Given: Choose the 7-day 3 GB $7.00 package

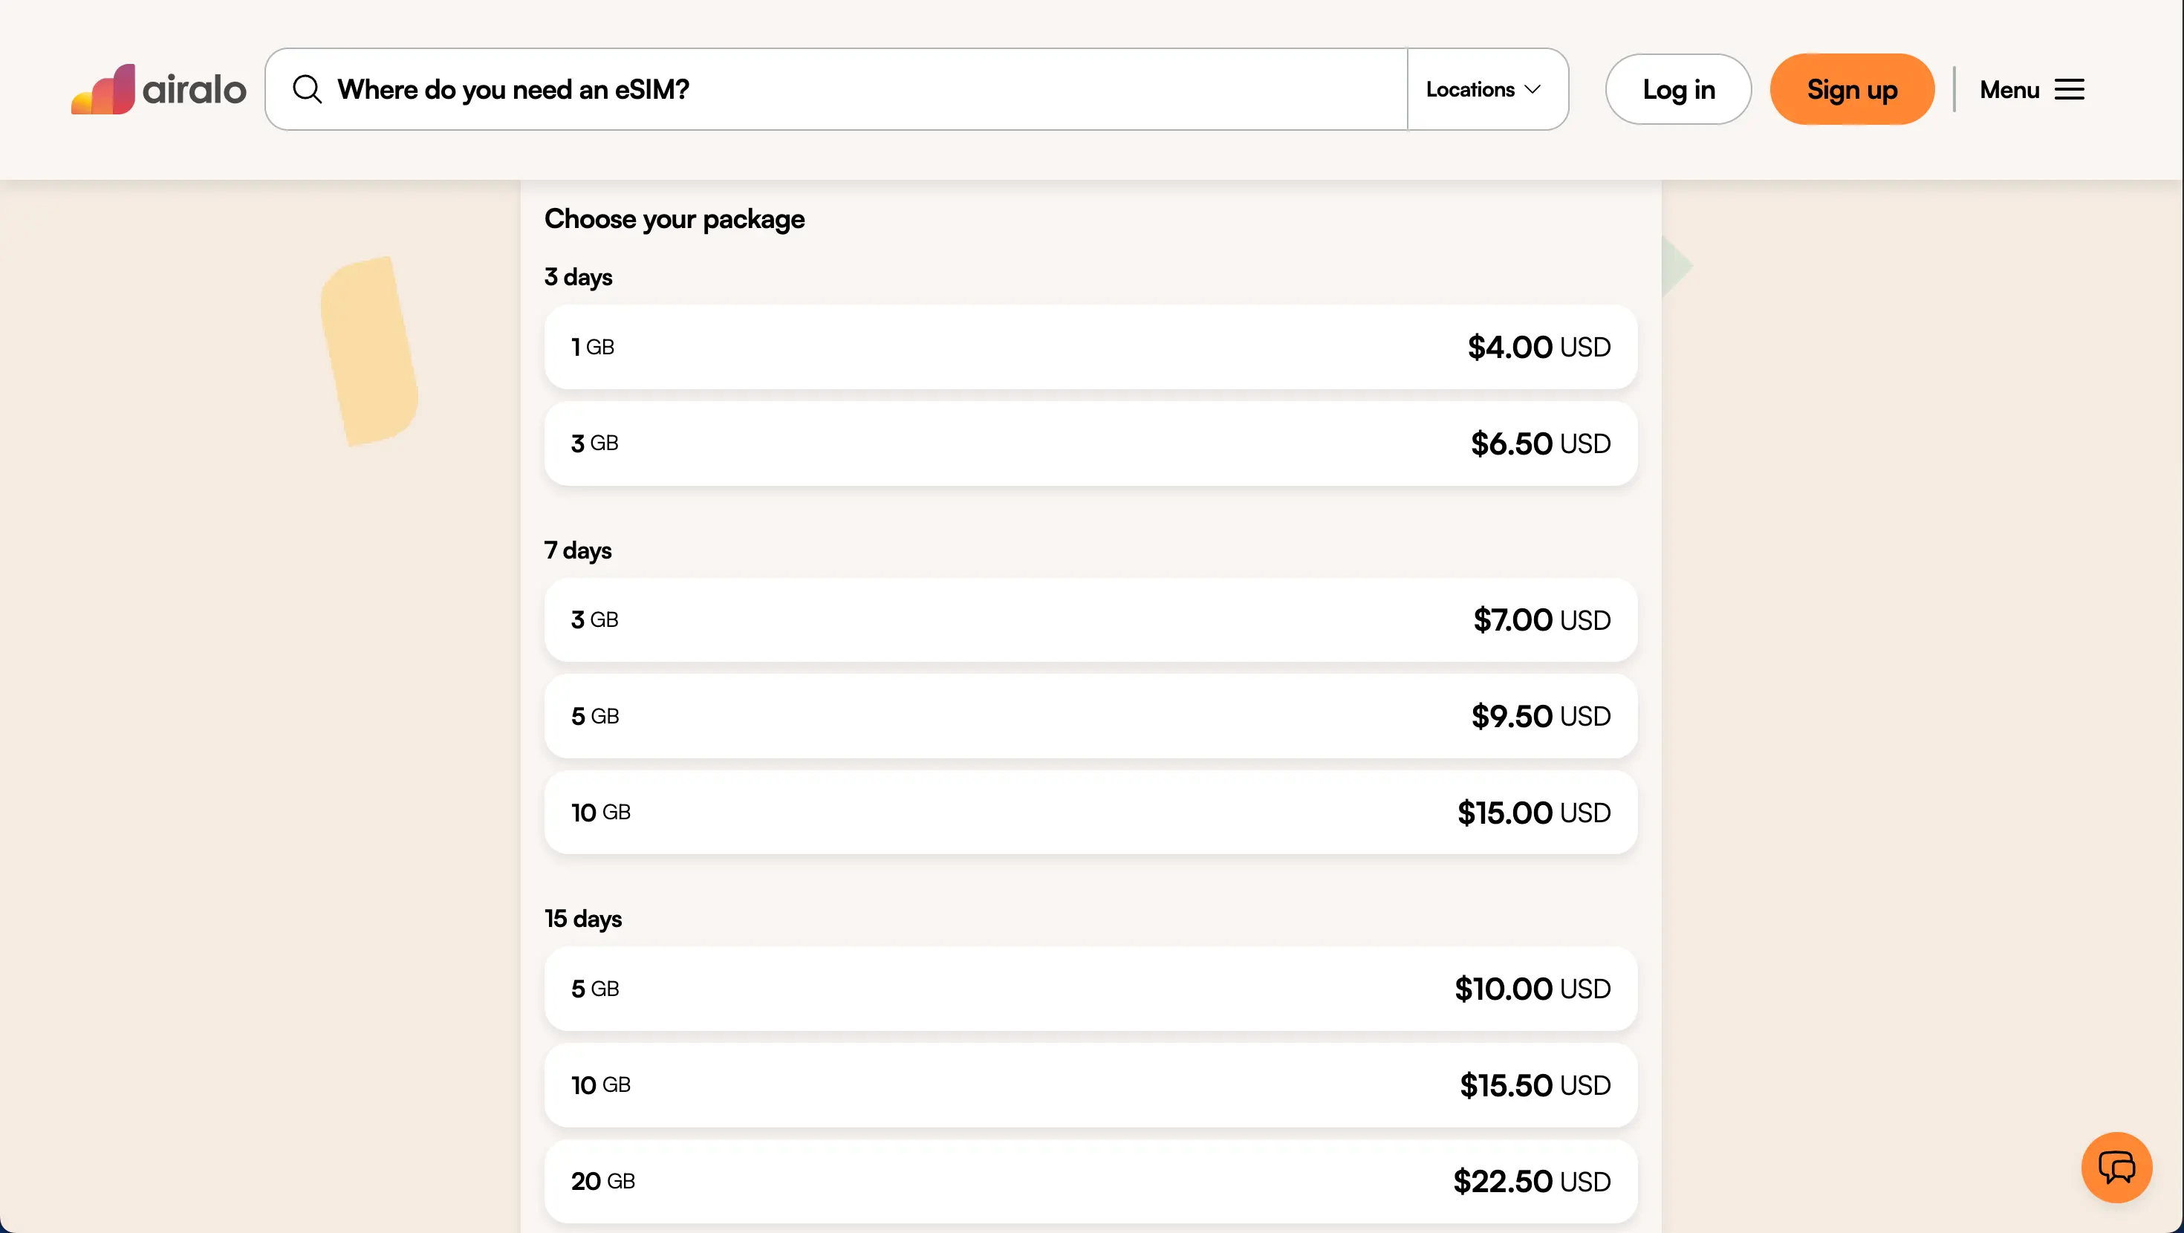Looking at the screenshot, I should tap(1091, 620).
